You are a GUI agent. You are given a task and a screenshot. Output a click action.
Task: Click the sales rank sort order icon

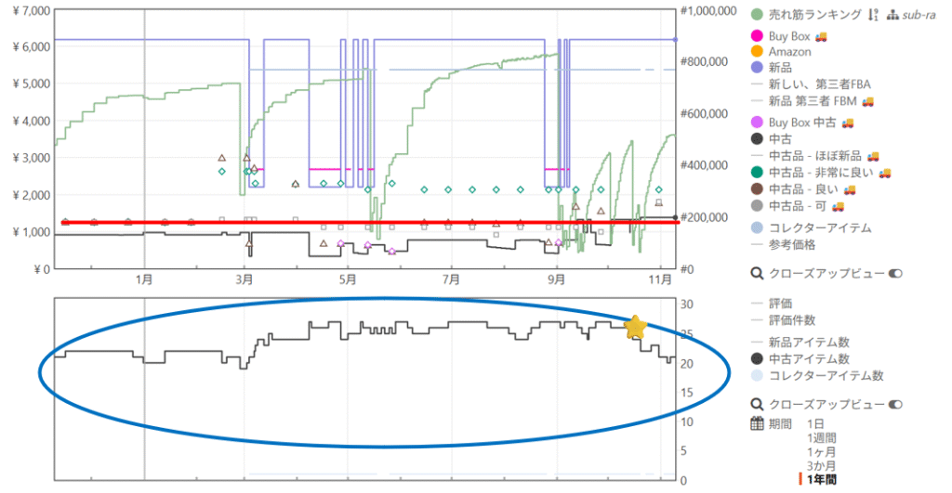871,14
